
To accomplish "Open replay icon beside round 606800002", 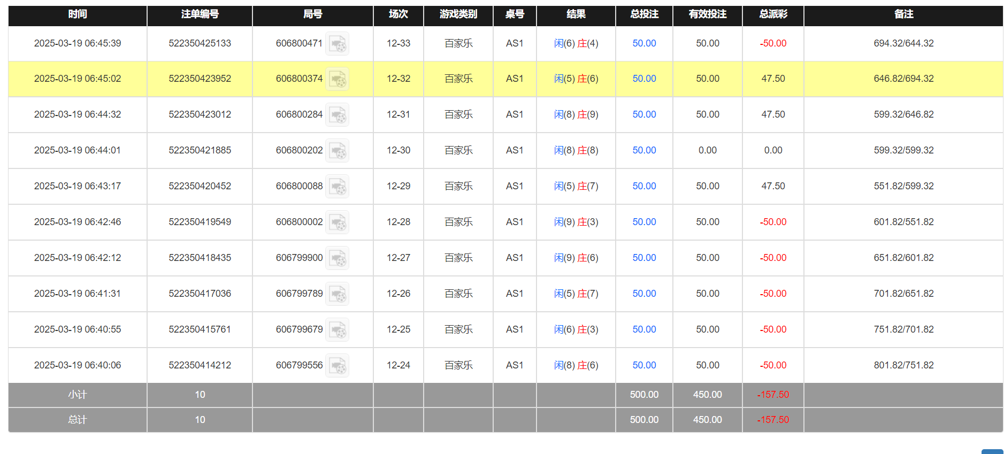I will coord(337,222).
